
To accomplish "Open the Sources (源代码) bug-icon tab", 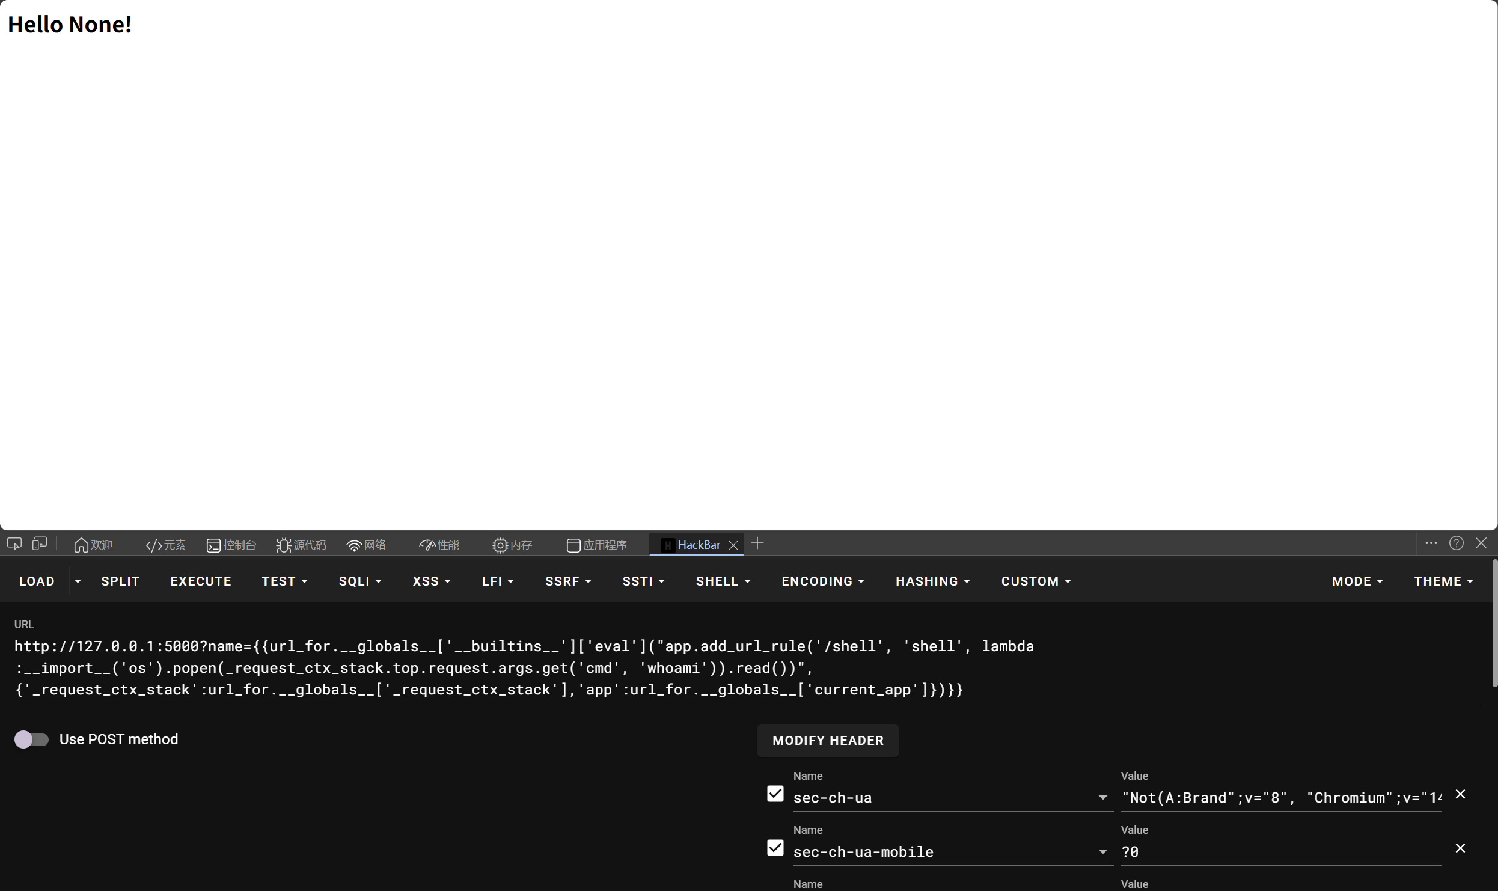I will [301, 545].
